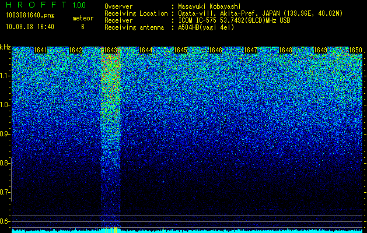Select the ICOM IC-575 receiver text

pyautogui.click(x=234, y=20)
